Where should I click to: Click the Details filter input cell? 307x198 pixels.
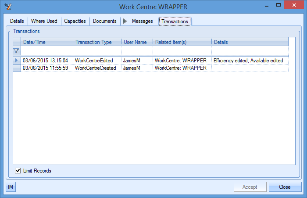click(x=250, y=51)
